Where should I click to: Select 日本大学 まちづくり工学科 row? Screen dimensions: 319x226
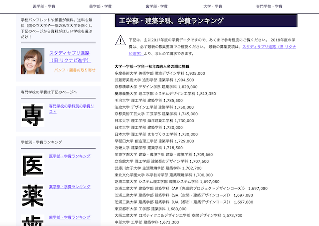[x=156, y=134]
